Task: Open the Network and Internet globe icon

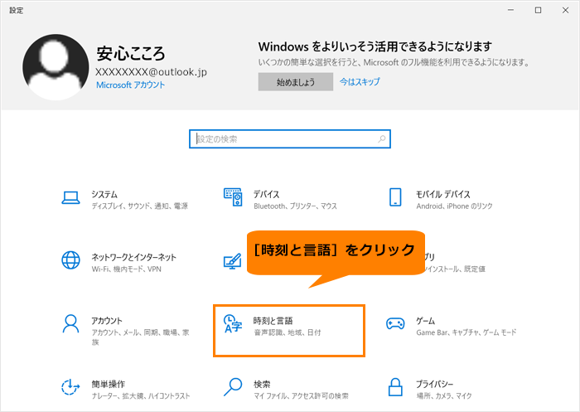Action: coord(70,260)
